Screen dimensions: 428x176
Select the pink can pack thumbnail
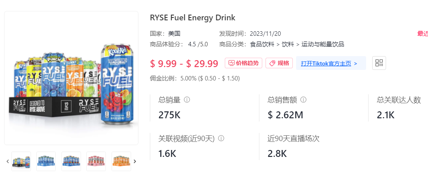[96, 161]
